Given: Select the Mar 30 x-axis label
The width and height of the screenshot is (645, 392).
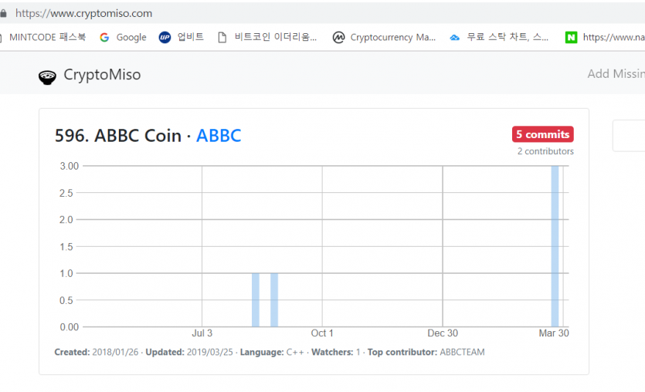Looking at the screenshot, I should tap(554, 333).
